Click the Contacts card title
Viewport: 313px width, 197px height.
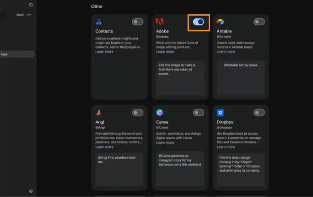point(104,31)
